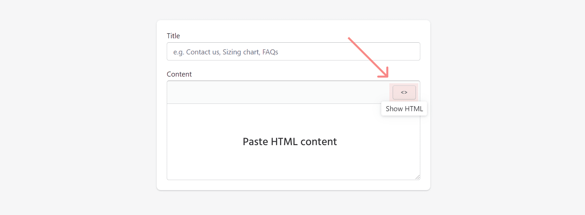Click the gray page background outside the card
Screen dimensions: 585x215
point(67,107)
